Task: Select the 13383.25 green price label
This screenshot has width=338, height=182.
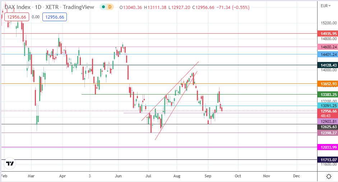Action: point(328,95)
